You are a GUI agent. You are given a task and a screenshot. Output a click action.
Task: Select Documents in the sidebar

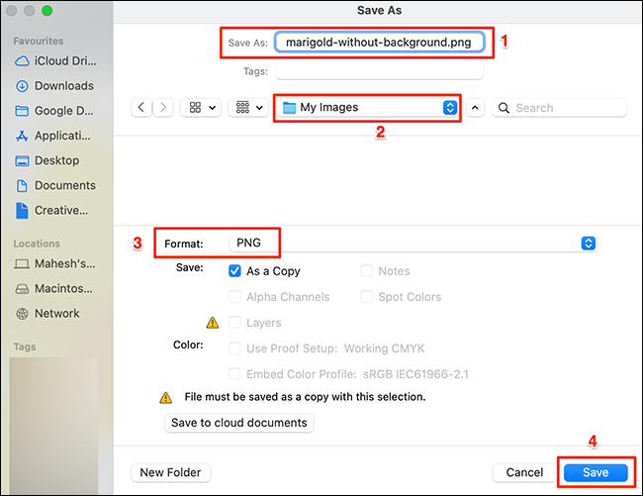[64, 185]
